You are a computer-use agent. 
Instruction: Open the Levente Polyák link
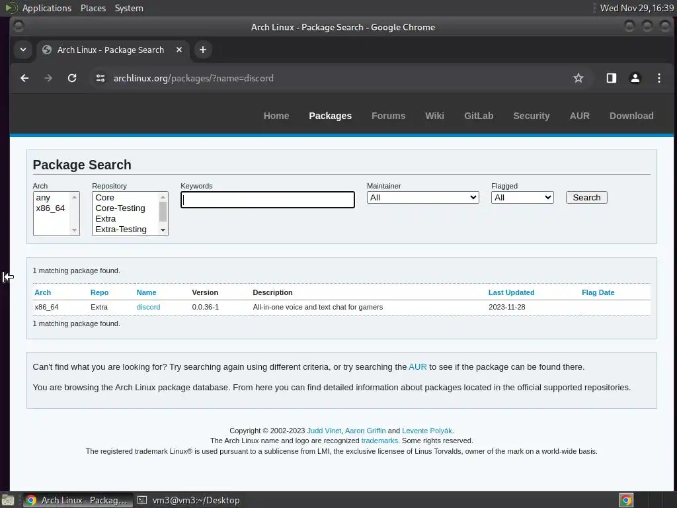[x=427, y=431]
